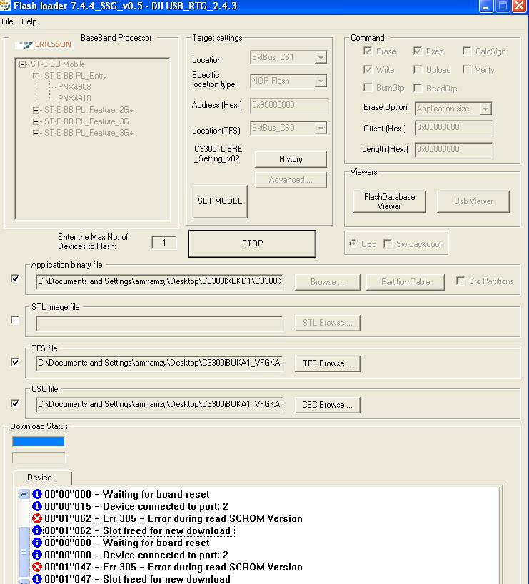Viewport: 529px width, 584px height.
Task: Open the Specific location type NOR Flash dropdown
Action: point(321,81)
